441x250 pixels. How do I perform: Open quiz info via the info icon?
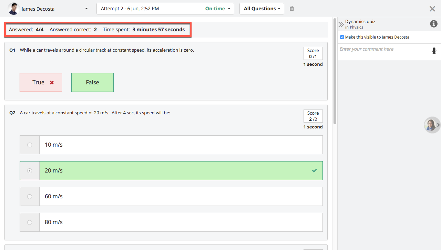click(434, 24)
